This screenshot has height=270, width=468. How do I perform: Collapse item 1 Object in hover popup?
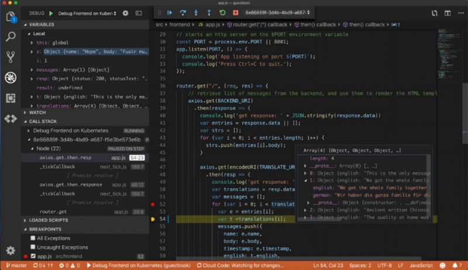(x=305, y=181)
